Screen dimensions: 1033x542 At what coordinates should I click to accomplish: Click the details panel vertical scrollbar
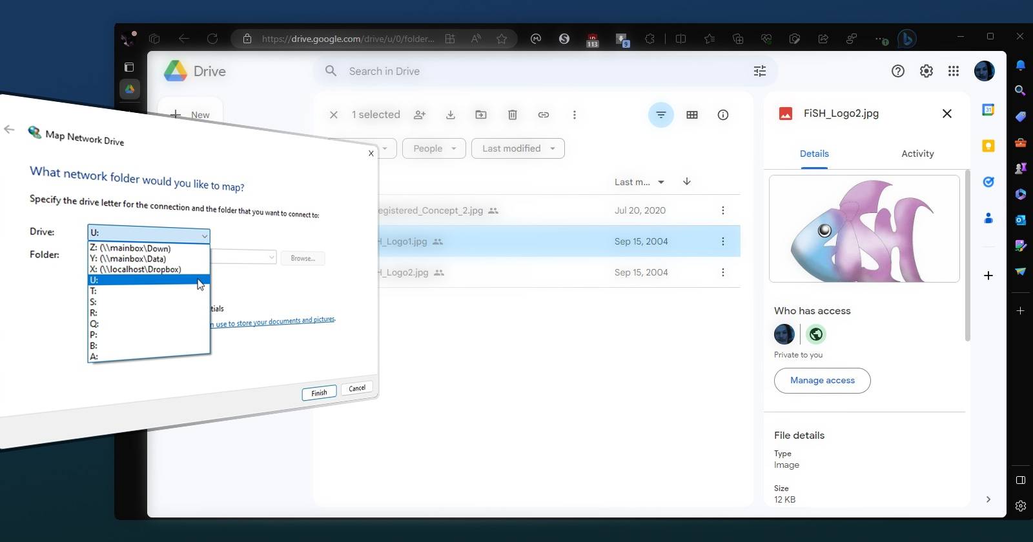967,255
